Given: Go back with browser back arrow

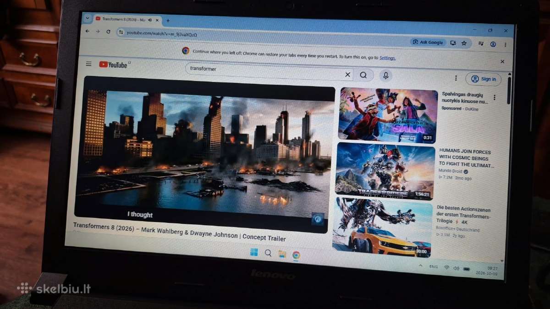Looking at the screenshot, I should tap(87, 31).
